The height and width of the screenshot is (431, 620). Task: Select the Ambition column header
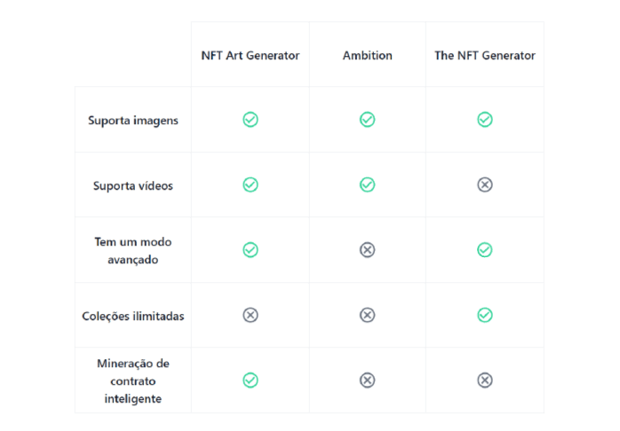367,55
